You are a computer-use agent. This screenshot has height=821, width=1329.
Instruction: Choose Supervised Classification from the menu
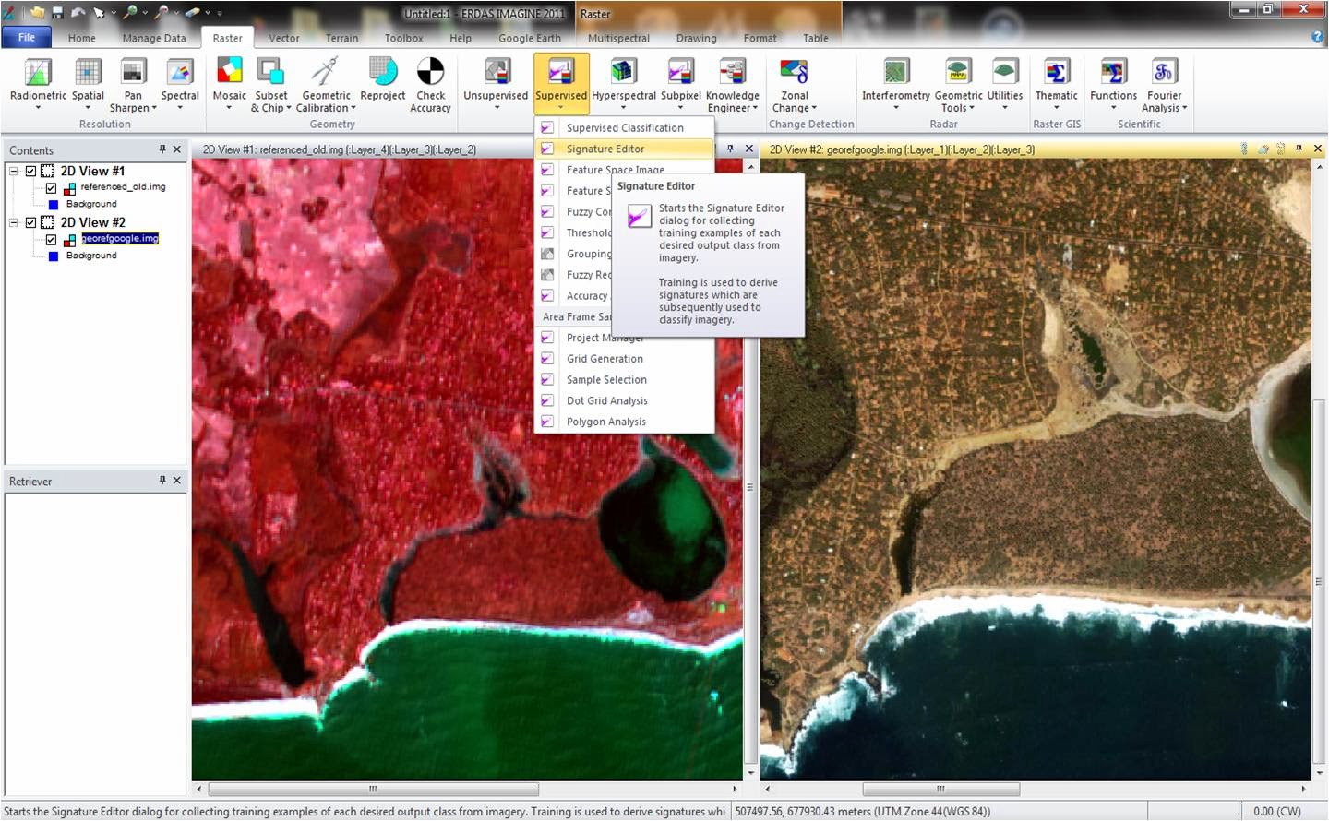pyautogui.click(x=624, y=127)
